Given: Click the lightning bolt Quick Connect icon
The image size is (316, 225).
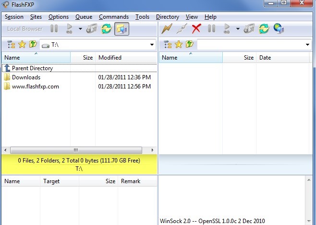Looking at the screenshot, I should (x=167, y=29).
